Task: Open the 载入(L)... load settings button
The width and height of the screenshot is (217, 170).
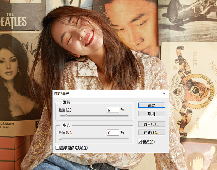Action: [x=152, y=124]
